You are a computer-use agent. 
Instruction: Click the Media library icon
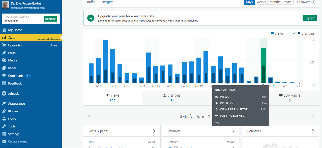click(x=4, y=60)
